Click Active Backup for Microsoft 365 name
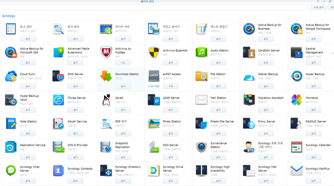The width and height of the screenshot is (334, 186). (x=32, y=51)
